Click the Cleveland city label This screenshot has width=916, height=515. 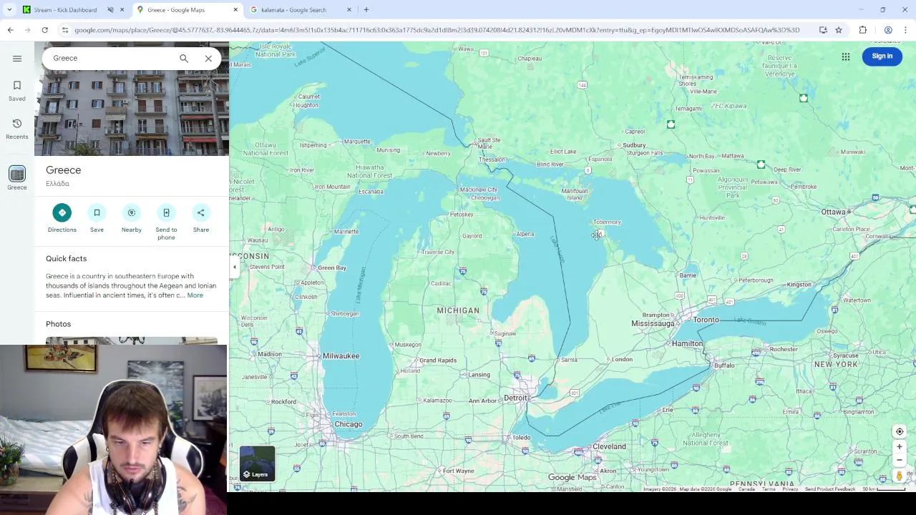pyautogui.click(x=609, y=446)
